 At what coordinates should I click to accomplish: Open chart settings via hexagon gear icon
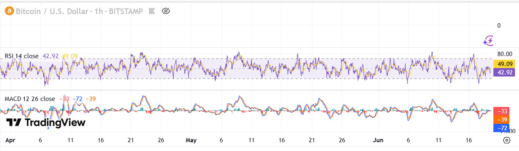coord(507,140)
